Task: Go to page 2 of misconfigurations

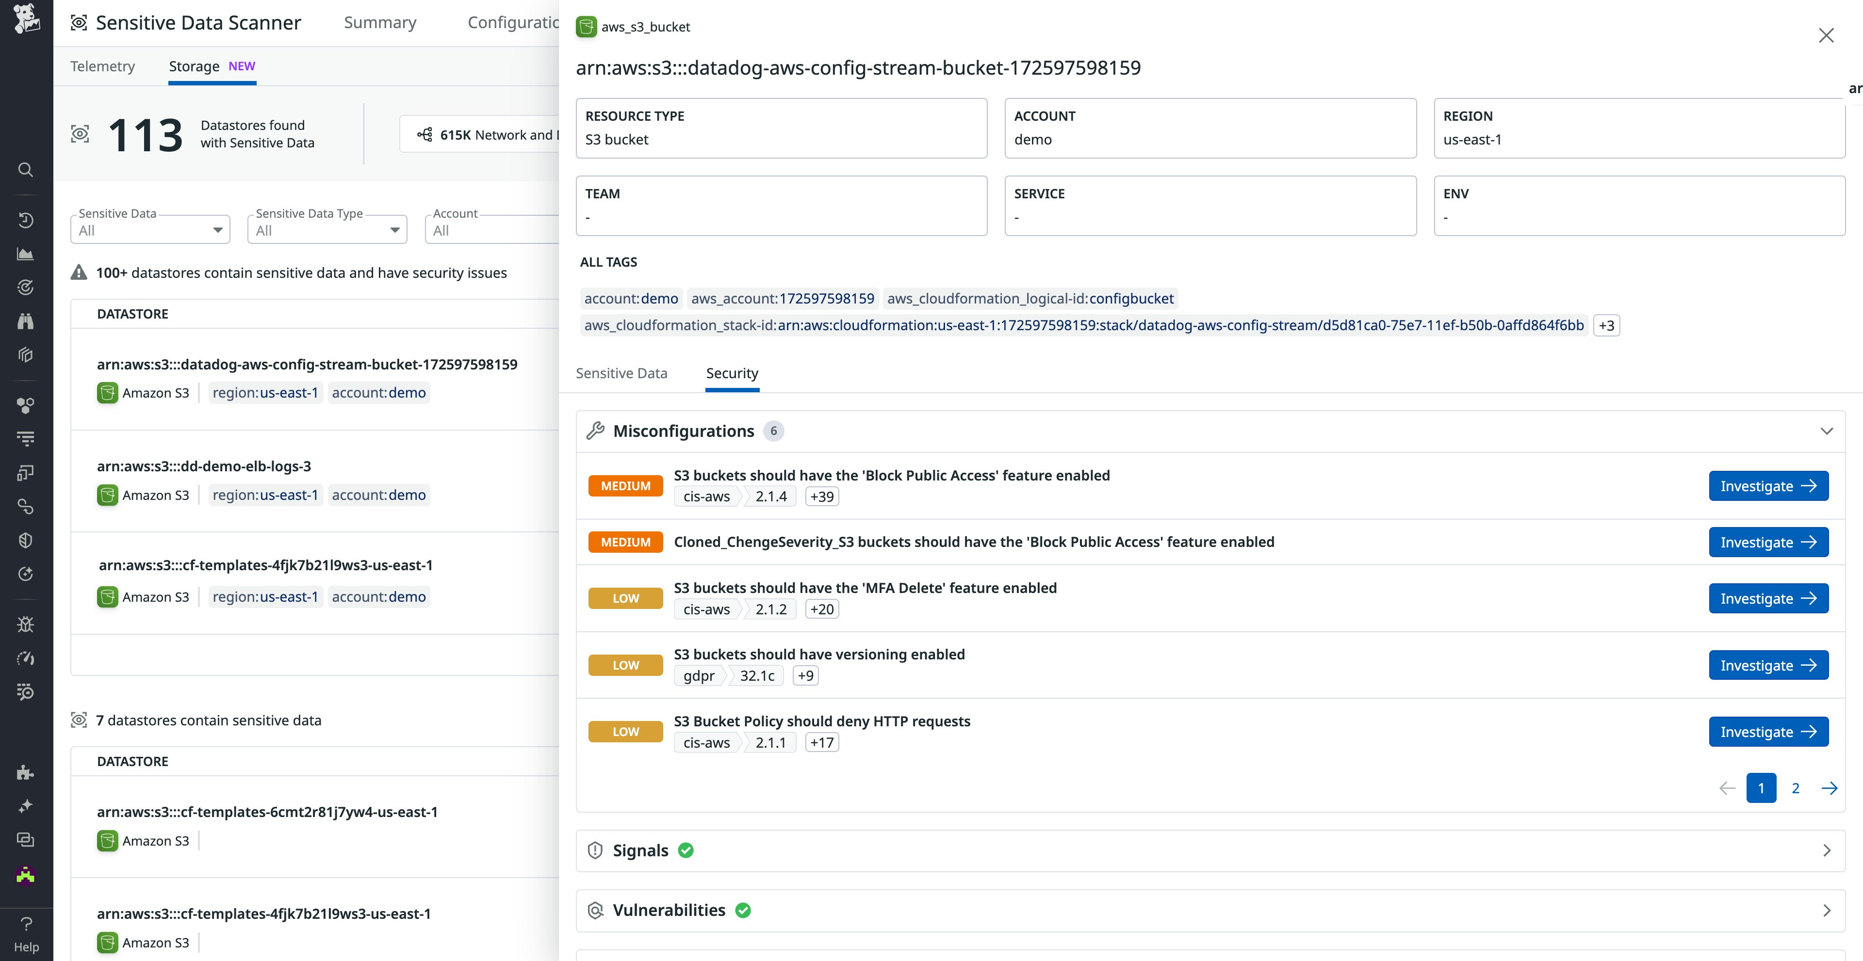Action: point(1795,788)
